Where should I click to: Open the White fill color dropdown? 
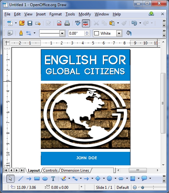[x=119, y=33]
